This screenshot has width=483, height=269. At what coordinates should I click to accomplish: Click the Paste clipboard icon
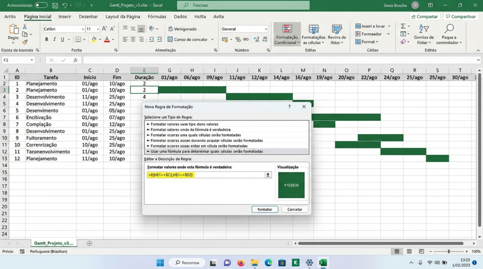[x=13, y=30]
